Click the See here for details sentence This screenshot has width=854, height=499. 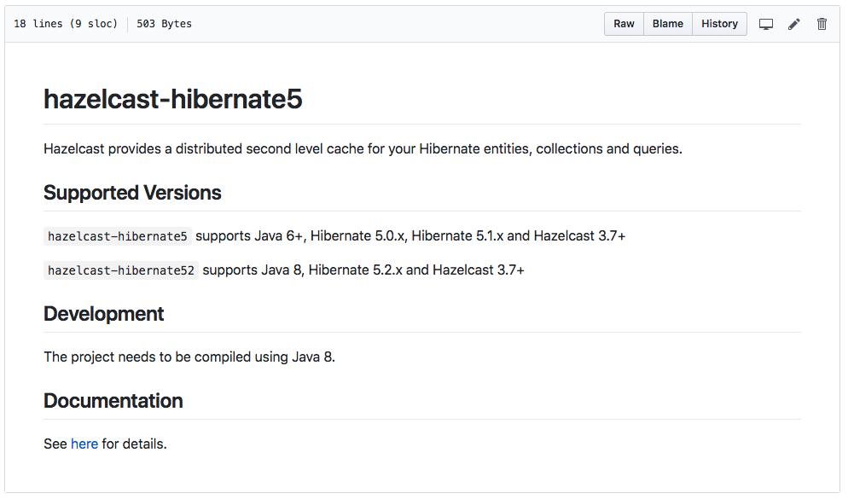105,444
